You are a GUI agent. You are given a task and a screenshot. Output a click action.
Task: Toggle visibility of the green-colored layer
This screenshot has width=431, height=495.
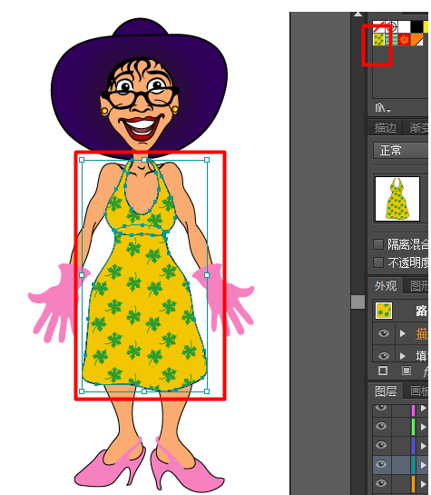point(381,426)
